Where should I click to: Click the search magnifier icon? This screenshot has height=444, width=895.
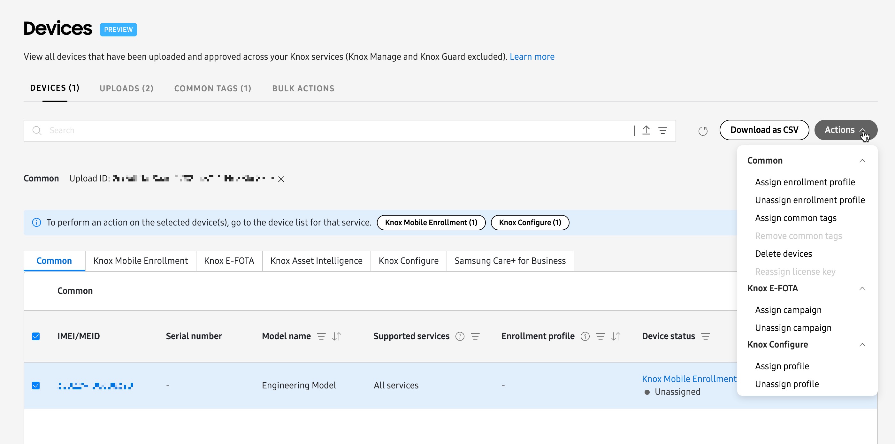(x=37, y=130)
